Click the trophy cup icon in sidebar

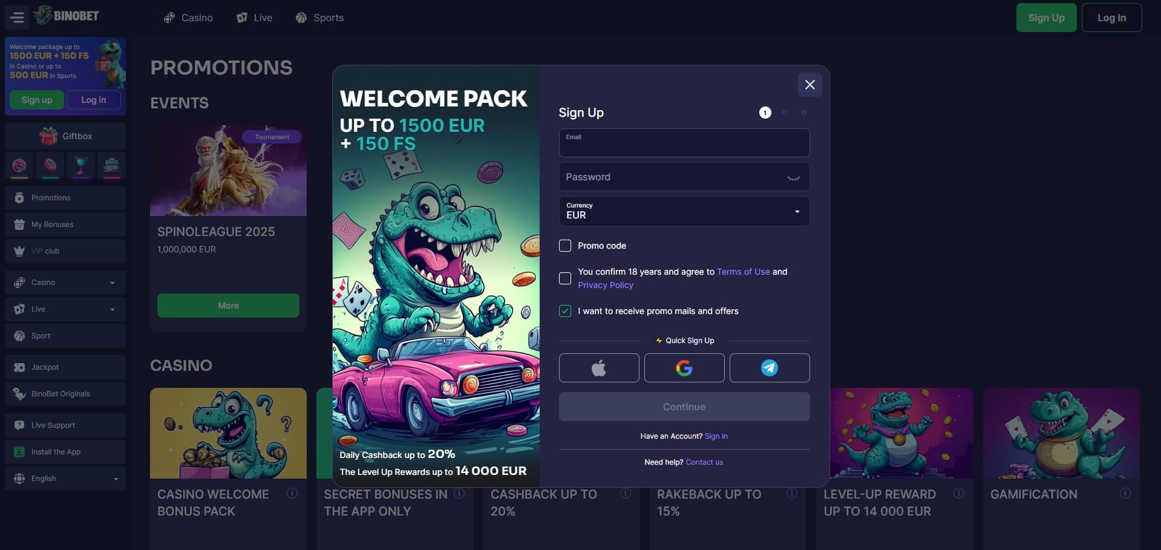(x=81, y=166)
